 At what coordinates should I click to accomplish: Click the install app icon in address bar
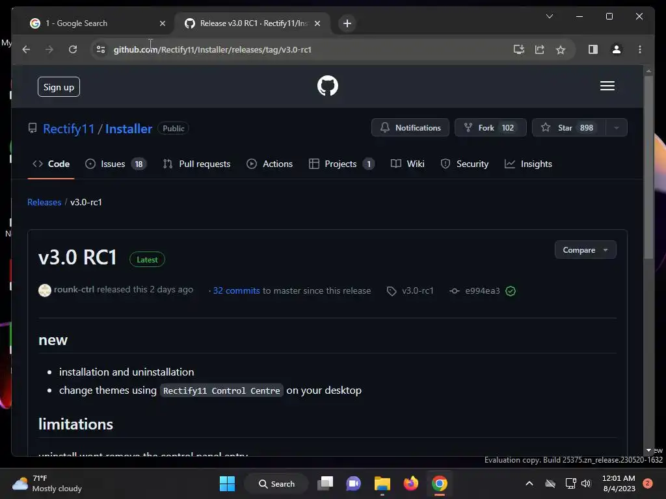click(518, 49)
